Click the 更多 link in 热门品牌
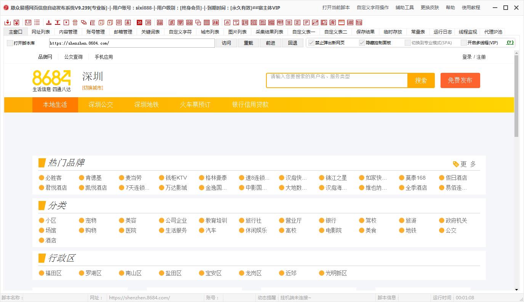This screenshot has width=524, height=302. 465,164
